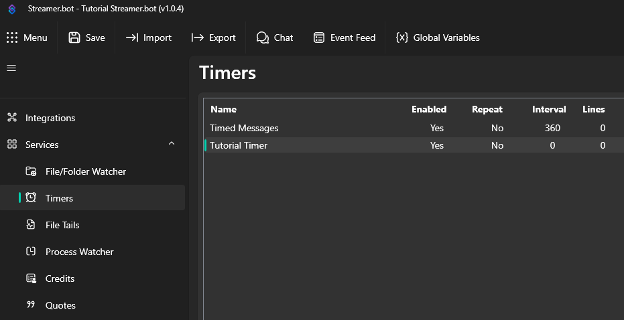The width and height of the screenshot is (624, 320).
Task: Click the Event Feed list icon
Action: [319, 37]
